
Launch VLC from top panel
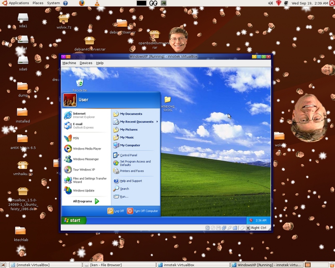(x=97, y=3)
